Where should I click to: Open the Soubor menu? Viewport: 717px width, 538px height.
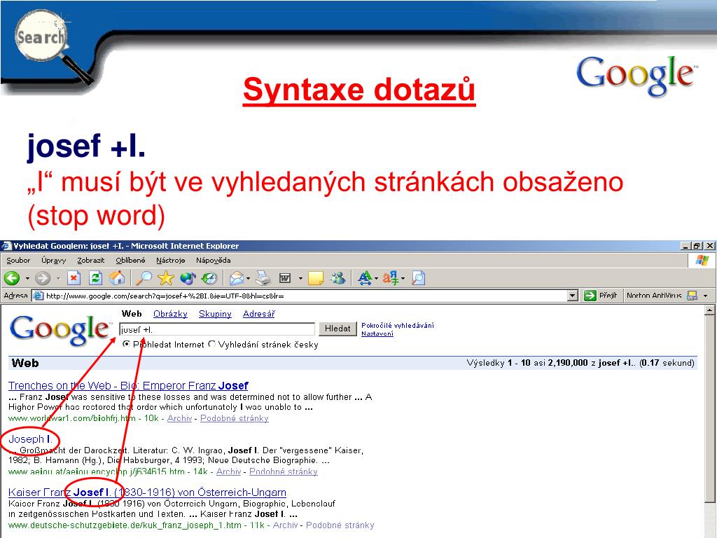(18, 261)
